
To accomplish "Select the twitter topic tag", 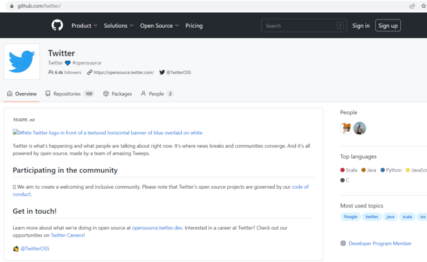I will (x=372, y=216).
